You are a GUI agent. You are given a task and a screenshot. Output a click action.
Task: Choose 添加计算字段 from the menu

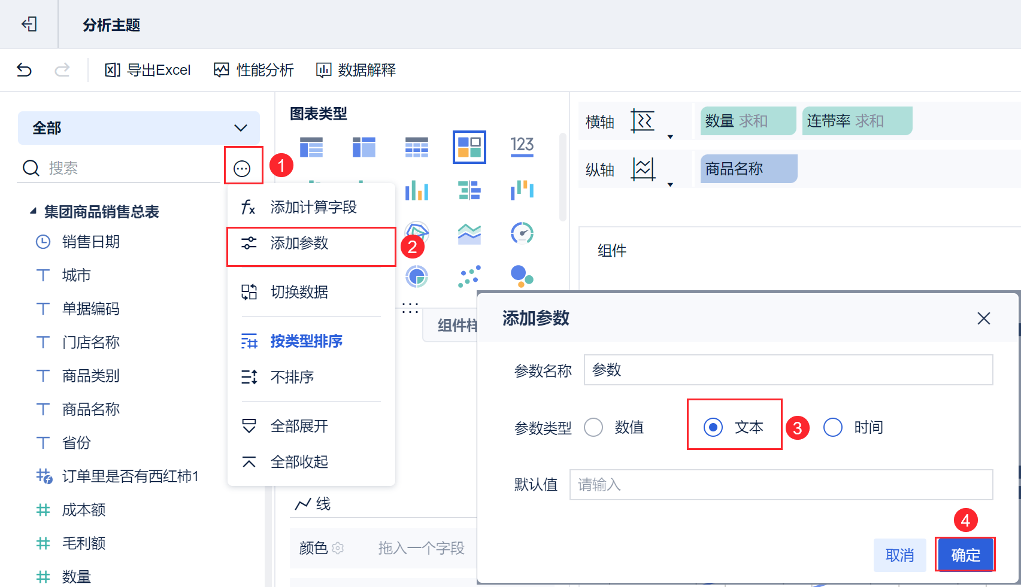coord(313,207)
